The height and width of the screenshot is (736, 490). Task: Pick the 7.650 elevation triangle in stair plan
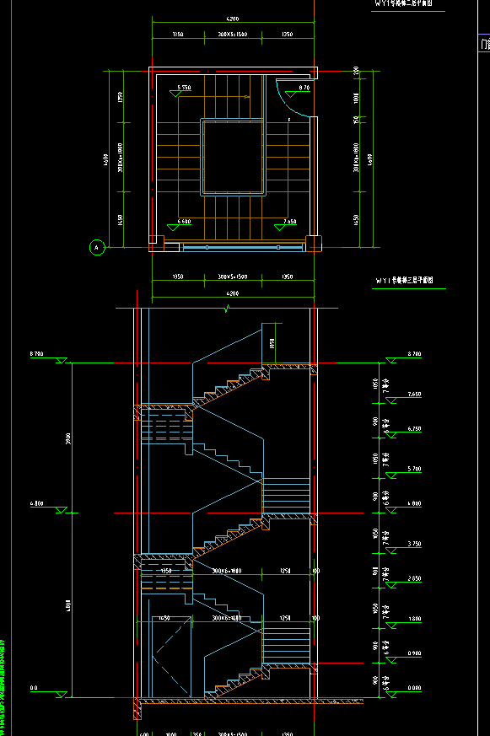[x=279, y=228]
